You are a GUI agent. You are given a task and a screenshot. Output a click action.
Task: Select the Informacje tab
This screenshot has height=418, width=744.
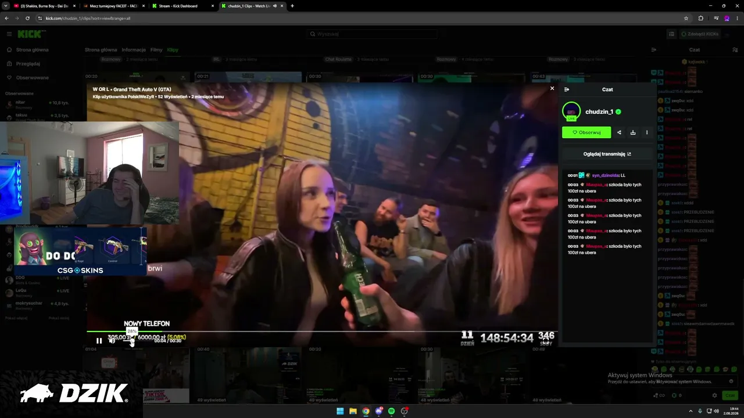134,50
